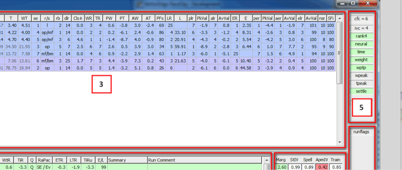Click the main table scrollbar down arrow
402x170 pixels.
(339, 141)
